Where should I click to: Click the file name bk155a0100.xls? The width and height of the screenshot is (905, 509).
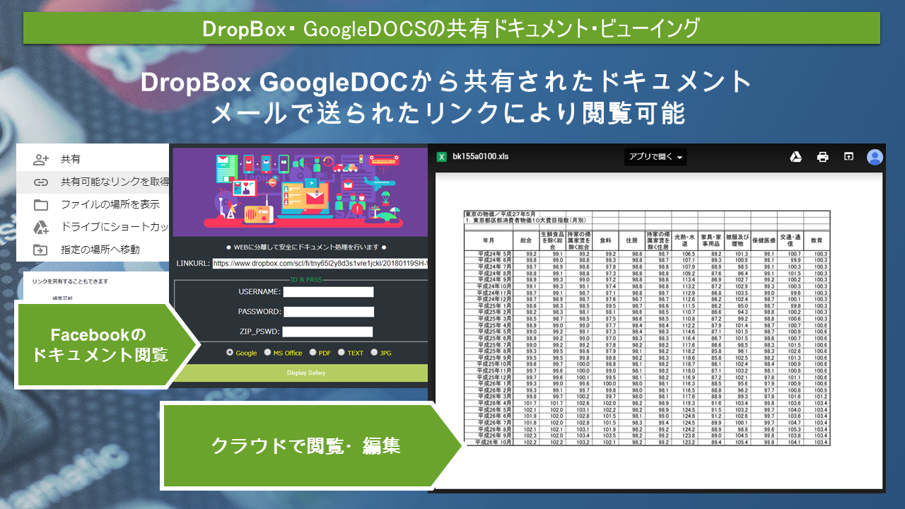point(481,157)
